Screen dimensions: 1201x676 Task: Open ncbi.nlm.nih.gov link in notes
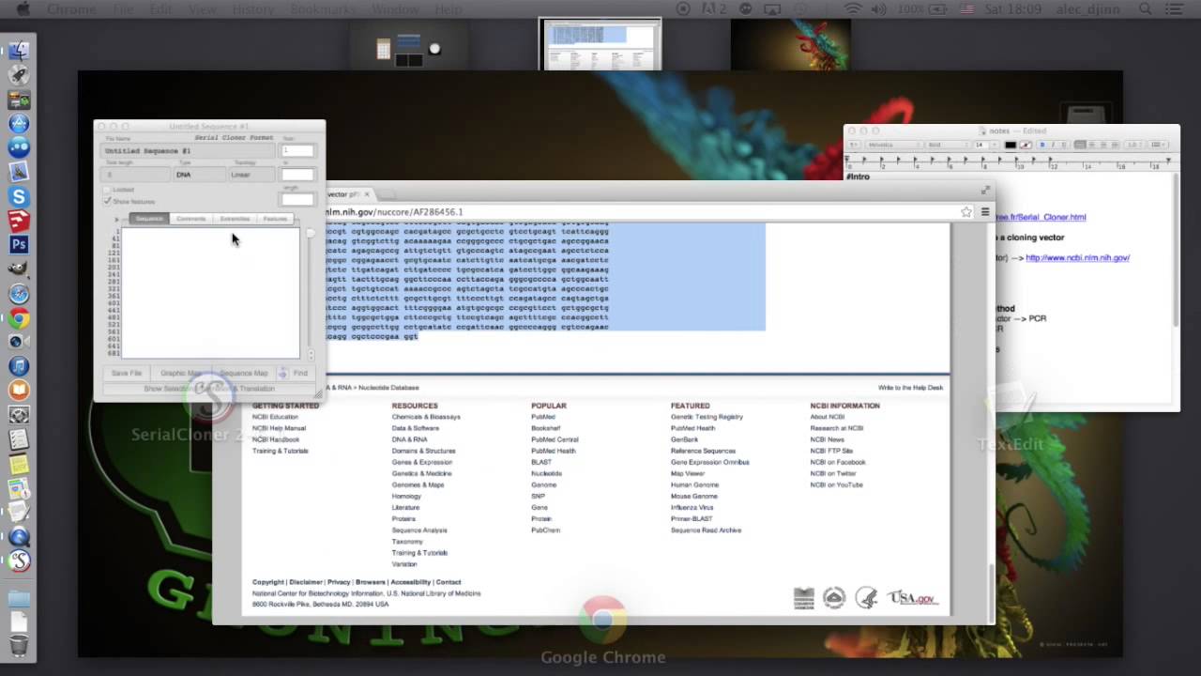pos(1077,257)
